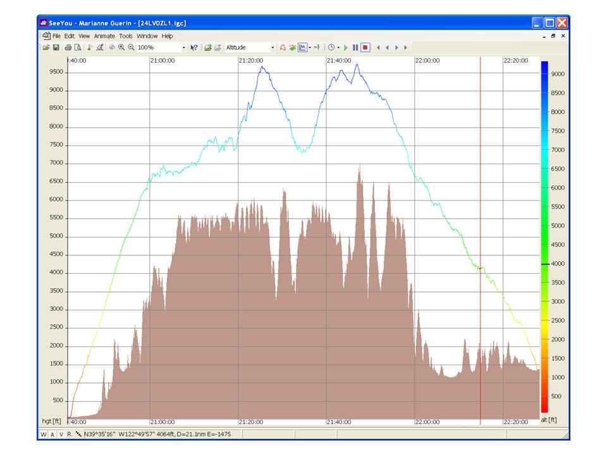Open the Altitude graph type dropdown

(x=273, y=47)
